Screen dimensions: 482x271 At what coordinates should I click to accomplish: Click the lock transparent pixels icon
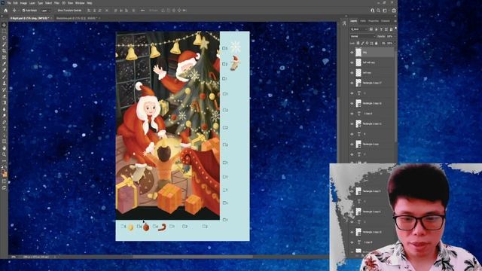click(358, 44)
